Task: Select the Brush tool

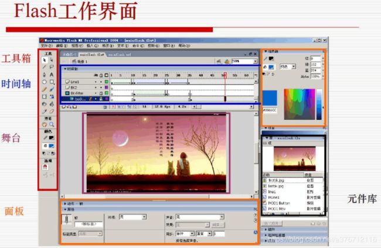Action: pyautogui.click(x=52, y=89)
